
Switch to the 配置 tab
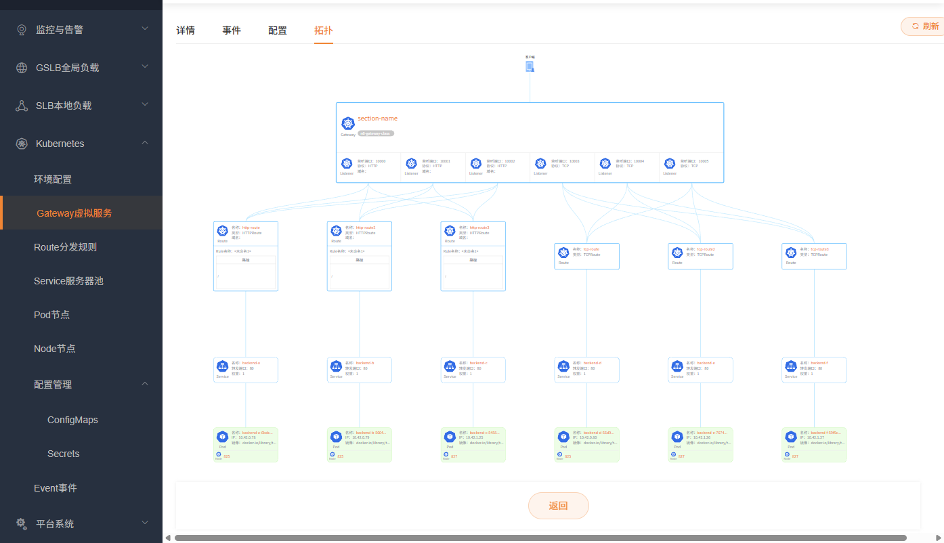coord(278,30)
